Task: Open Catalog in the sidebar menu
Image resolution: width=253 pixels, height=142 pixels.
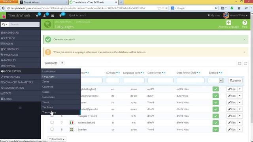Action: [20, 38]
